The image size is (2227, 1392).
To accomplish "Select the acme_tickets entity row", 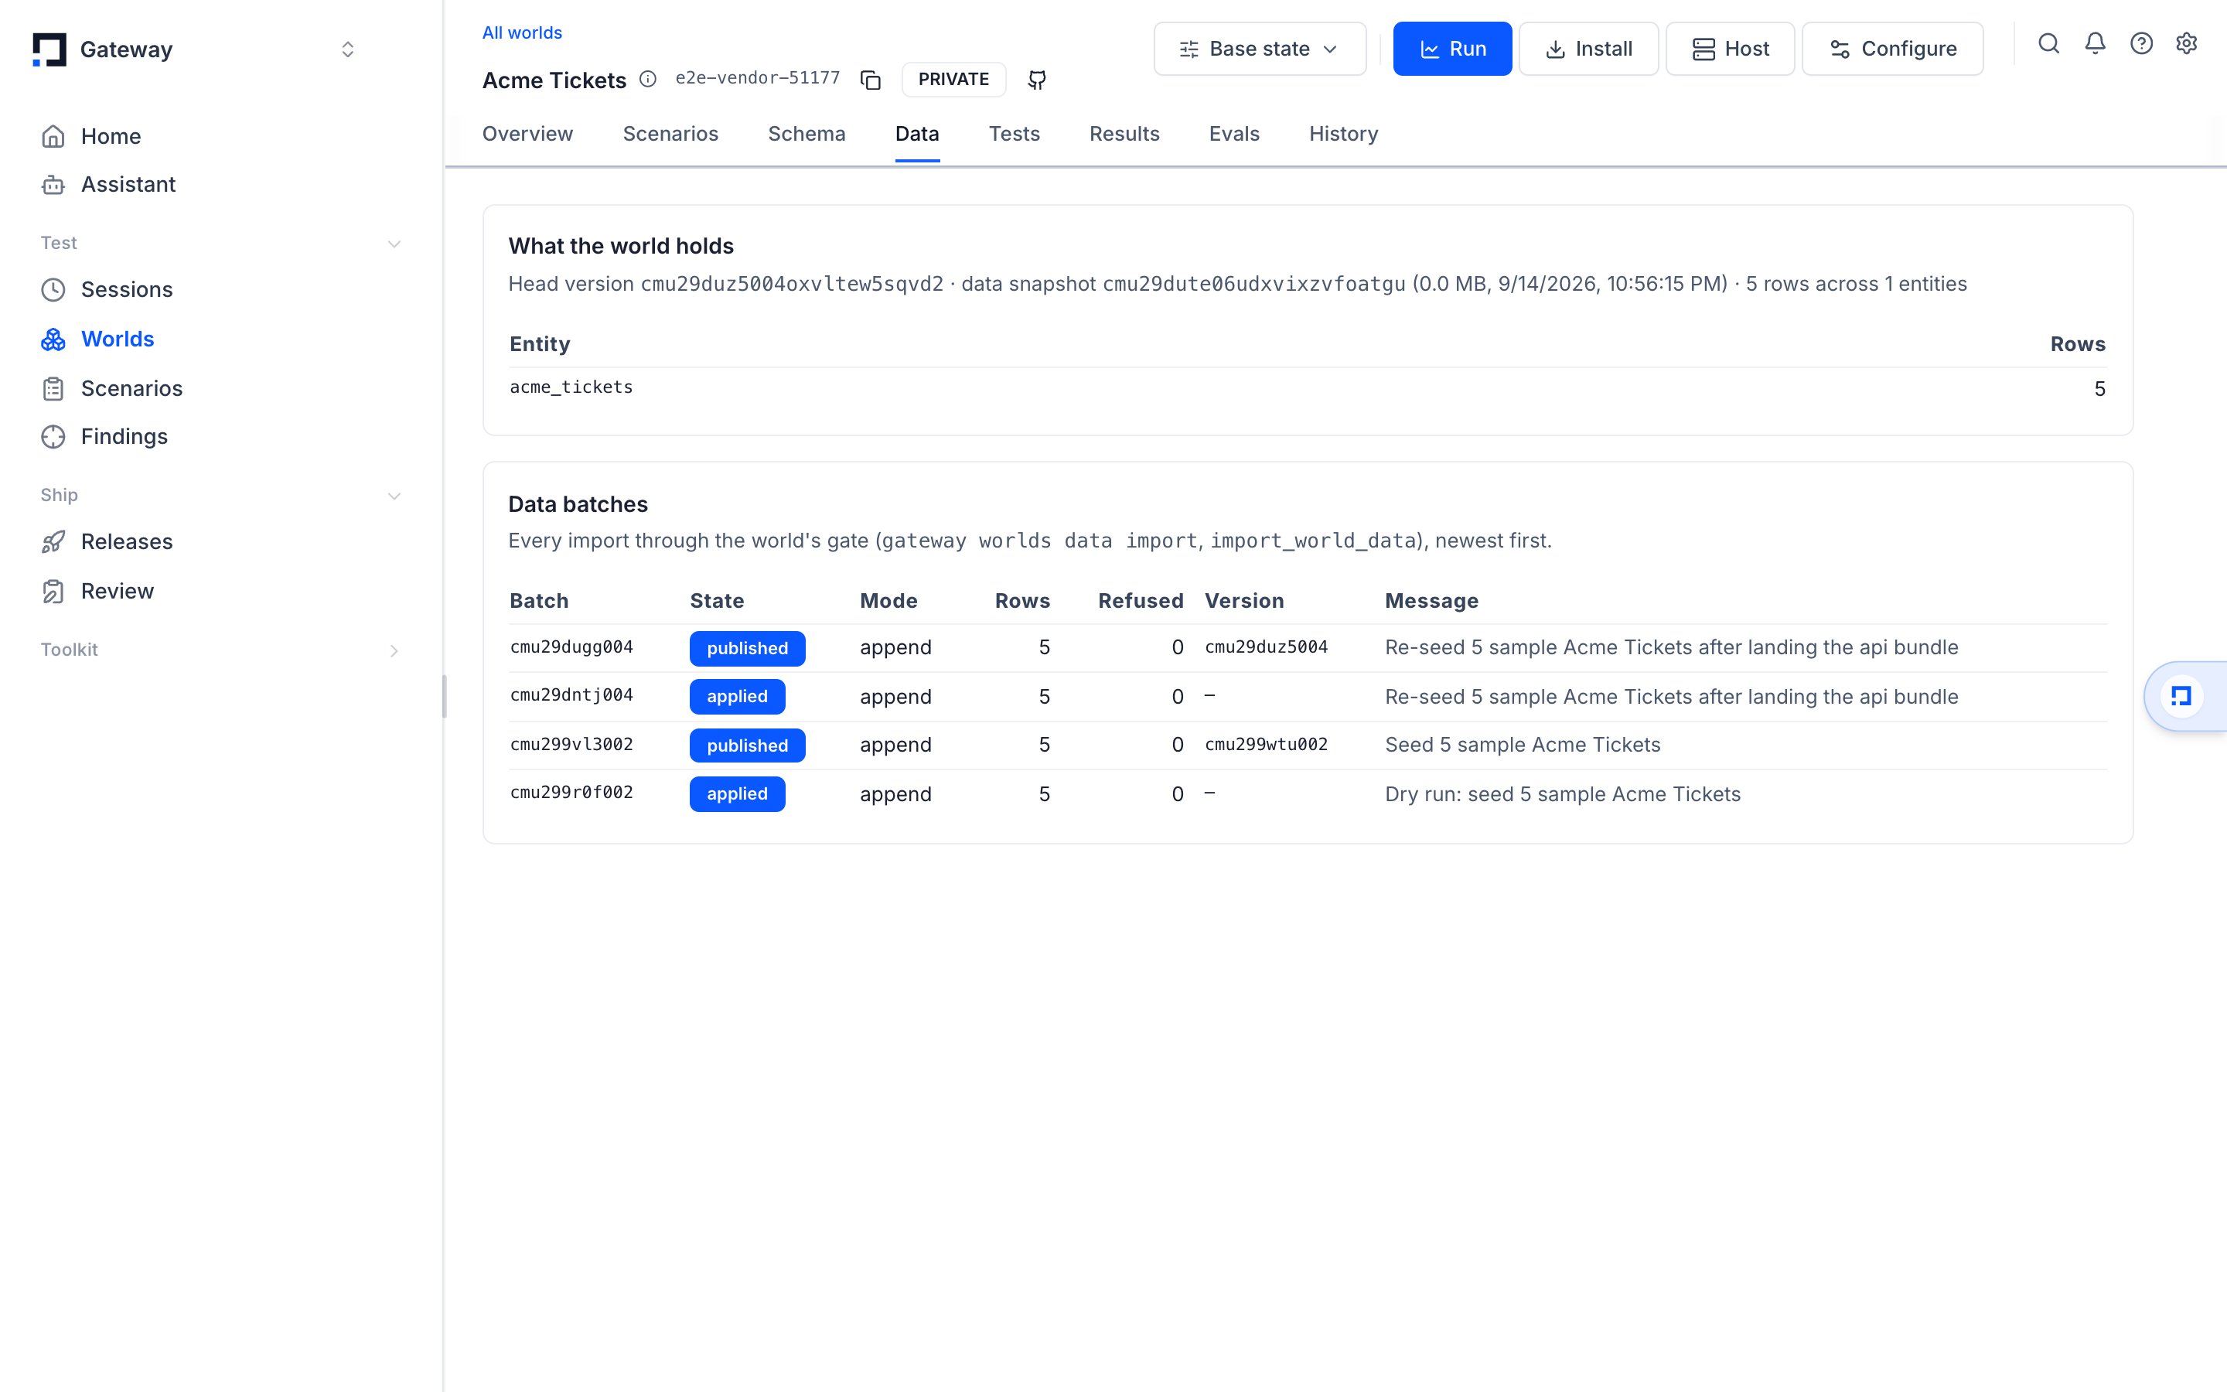I will [x=1308, y=388].
